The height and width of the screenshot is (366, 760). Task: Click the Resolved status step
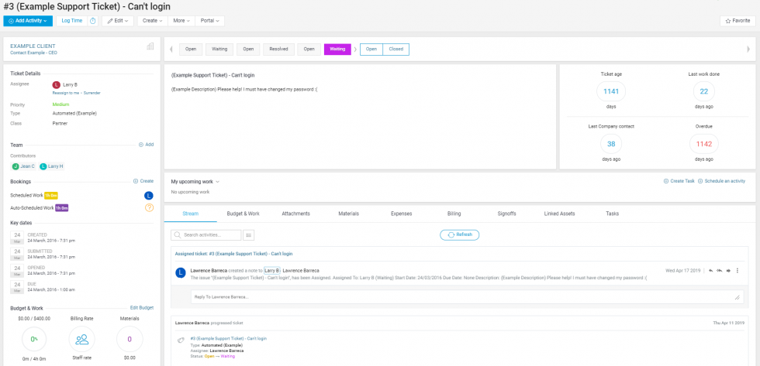click(278, 50)
